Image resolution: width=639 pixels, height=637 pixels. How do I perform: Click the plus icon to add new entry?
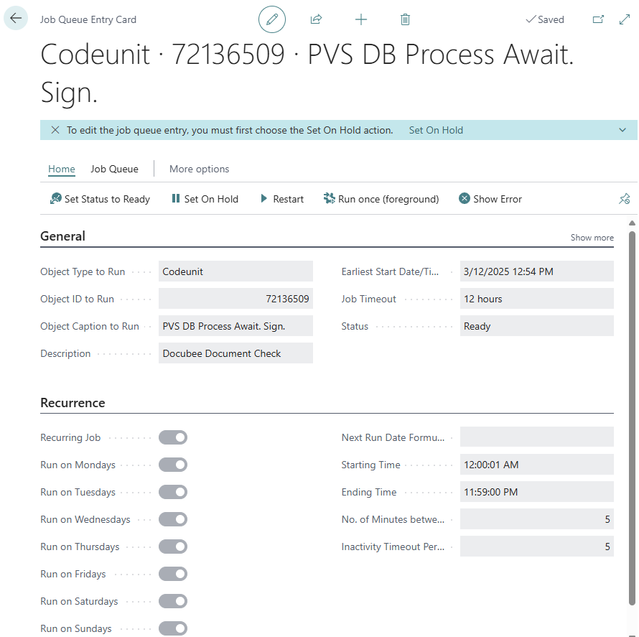[361, 19]
